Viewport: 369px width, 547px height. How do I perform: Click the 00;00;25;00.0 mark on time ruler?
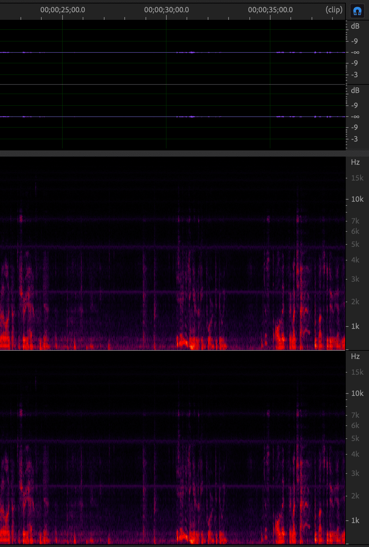point(63,10)
